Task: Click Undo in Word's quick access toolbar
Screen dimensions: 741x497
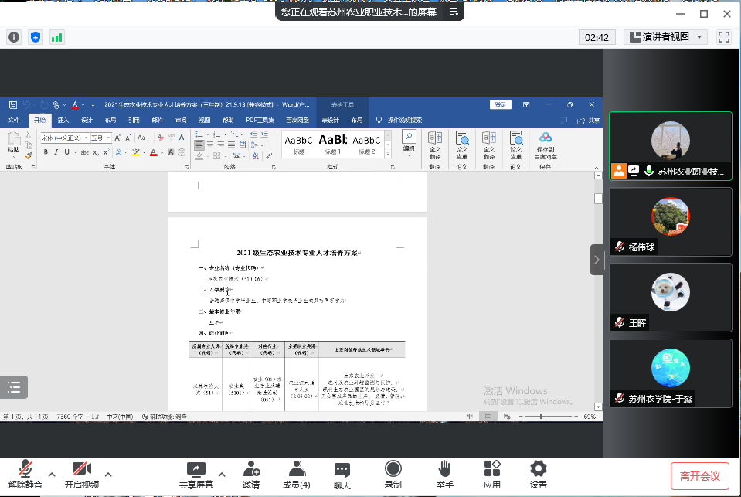Action: (x=27, y=105)
